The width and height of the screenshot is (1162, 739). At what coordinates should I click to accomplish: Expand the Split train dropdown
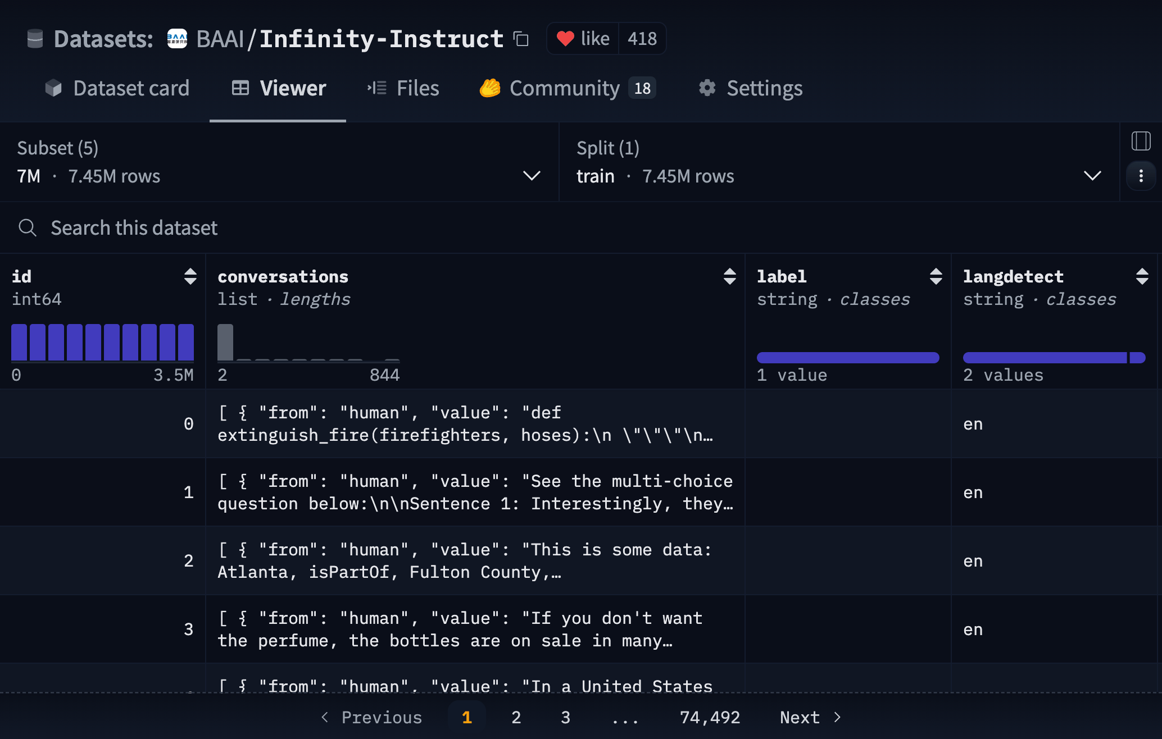pyautogui.click(x=1092, y=176)
